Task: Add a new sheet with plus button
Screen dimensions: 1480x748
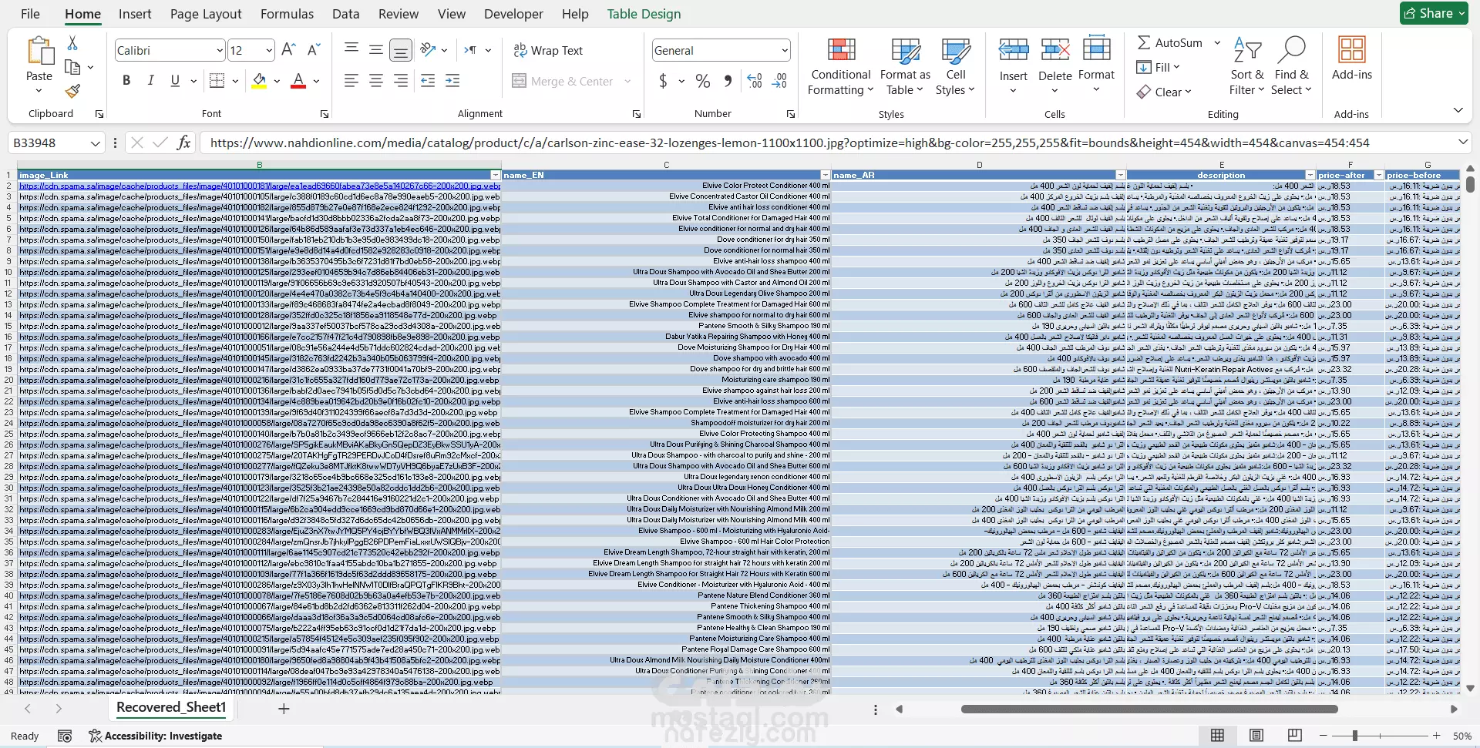Action: point(284,709)
